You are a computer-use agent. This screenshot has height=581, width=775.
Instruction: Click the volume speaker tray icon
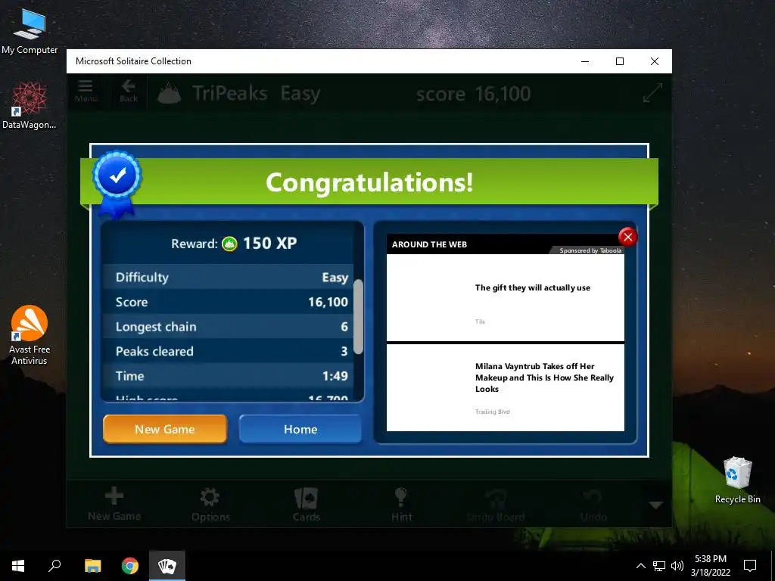tap(677, 566)
